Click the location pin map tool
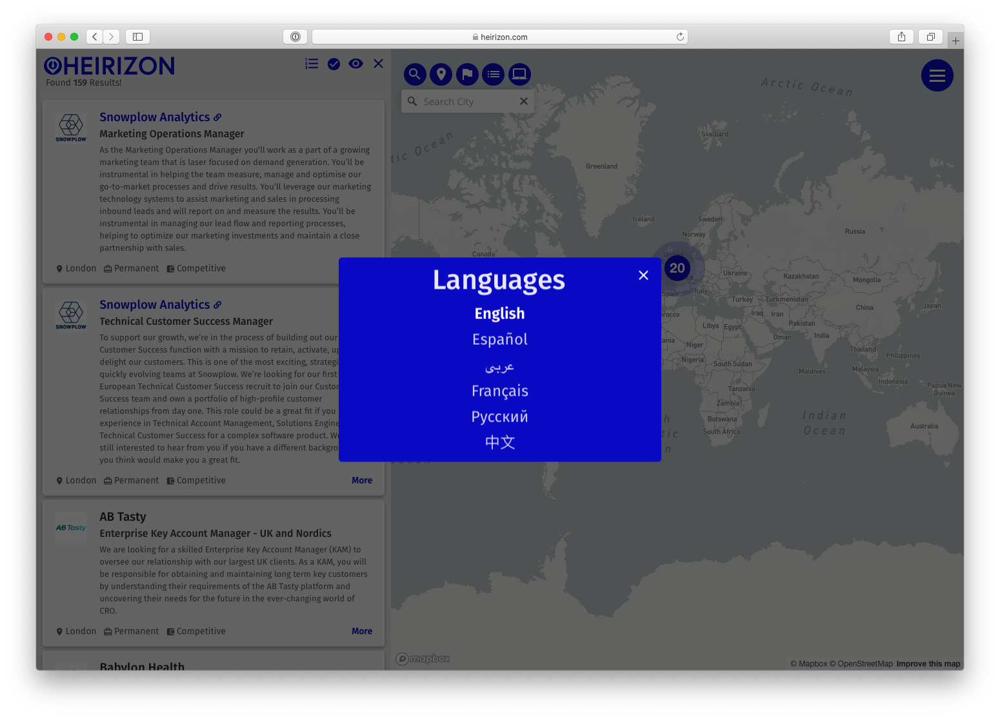This screenshot has width=1000, height=718. tap(441, 74)
